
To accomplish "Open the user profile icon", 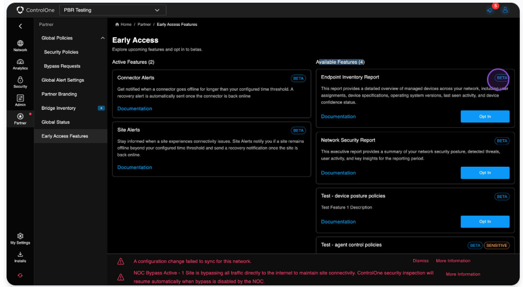I will [x=505, y=10].
